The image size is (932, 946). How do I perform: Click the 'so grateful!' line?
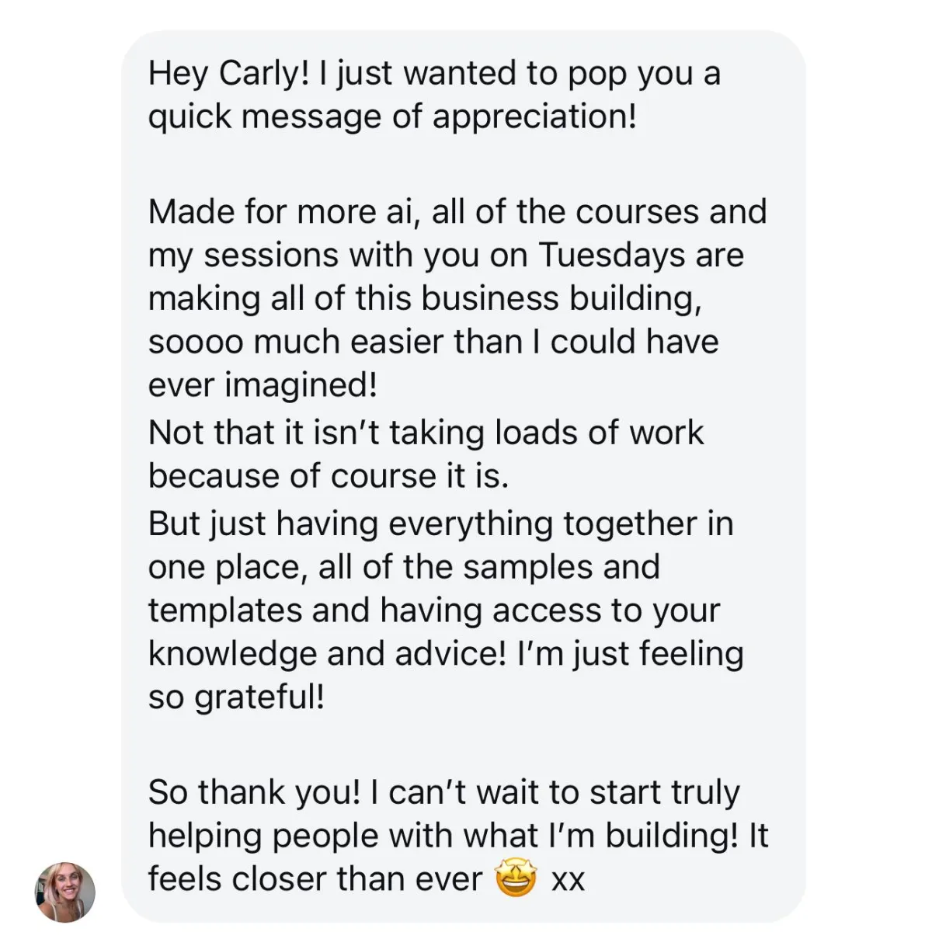coord(236,697)
